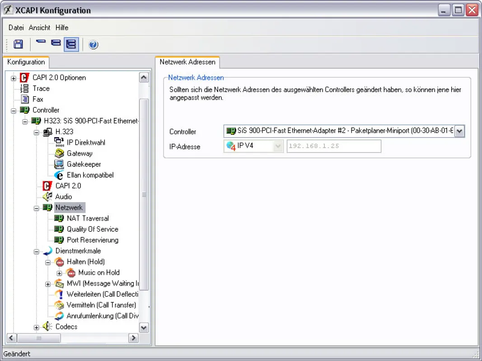This screenshot has width=482, height=361.
Task: Click the tree vertical scrollbar up arrow
Action: [x=144, y=77]
